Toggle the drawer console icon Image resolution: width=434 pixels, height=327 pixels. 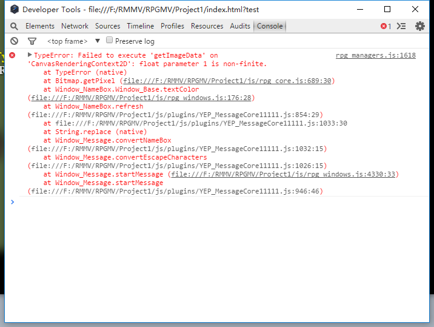click(x=401, y=26)
